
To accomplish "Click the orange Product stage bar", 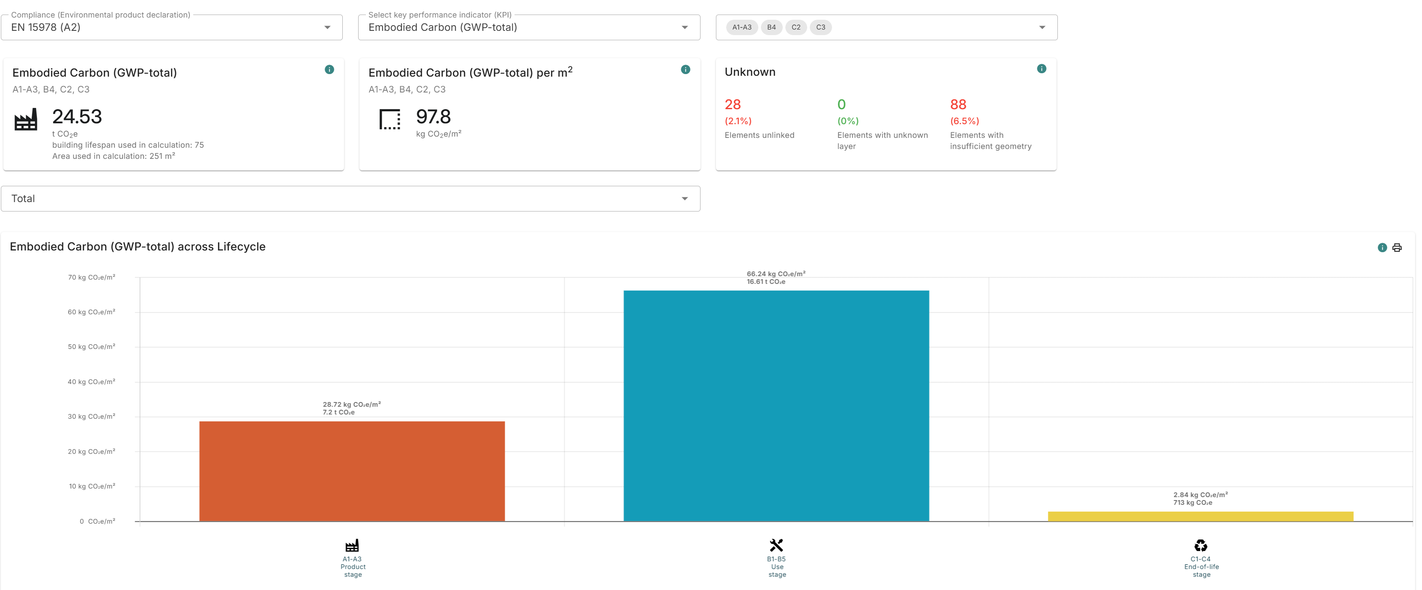I will 352,471.
